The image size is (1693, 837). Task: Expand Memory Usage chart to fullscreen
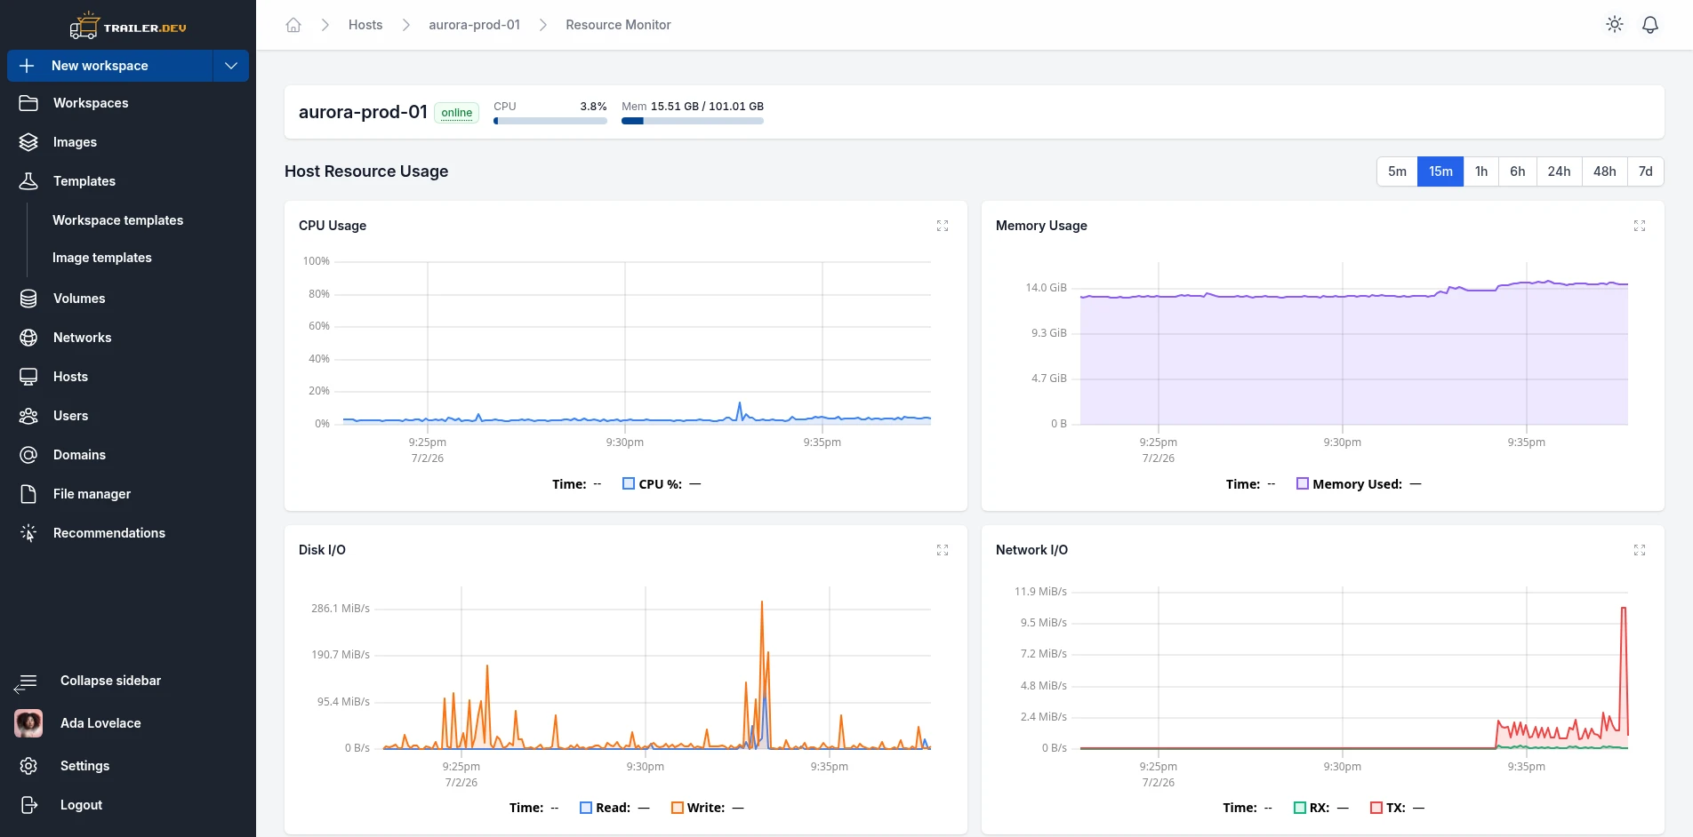pos(1640,226)
